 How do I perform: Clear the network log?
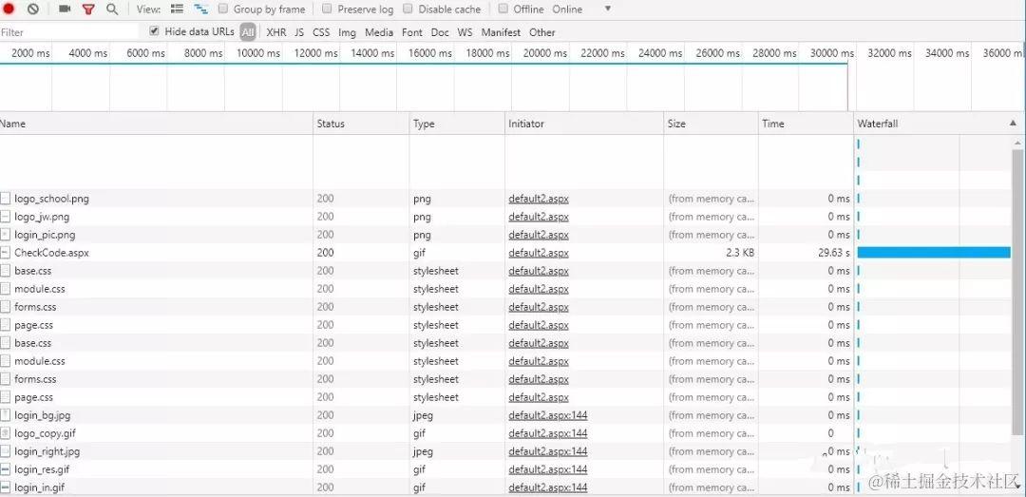pyautogui.click(x=32, y=10)
